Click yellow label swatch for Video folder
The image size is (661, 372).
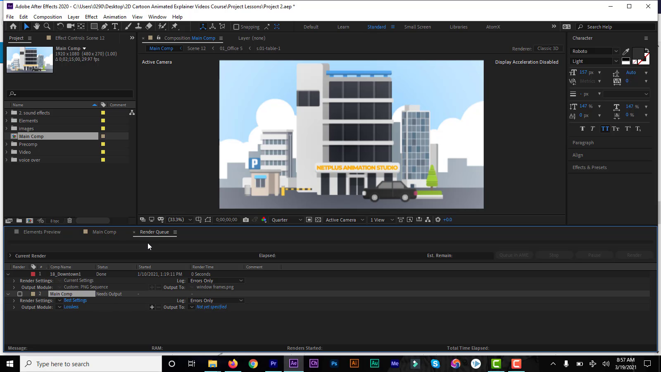[x=103, y=152]
